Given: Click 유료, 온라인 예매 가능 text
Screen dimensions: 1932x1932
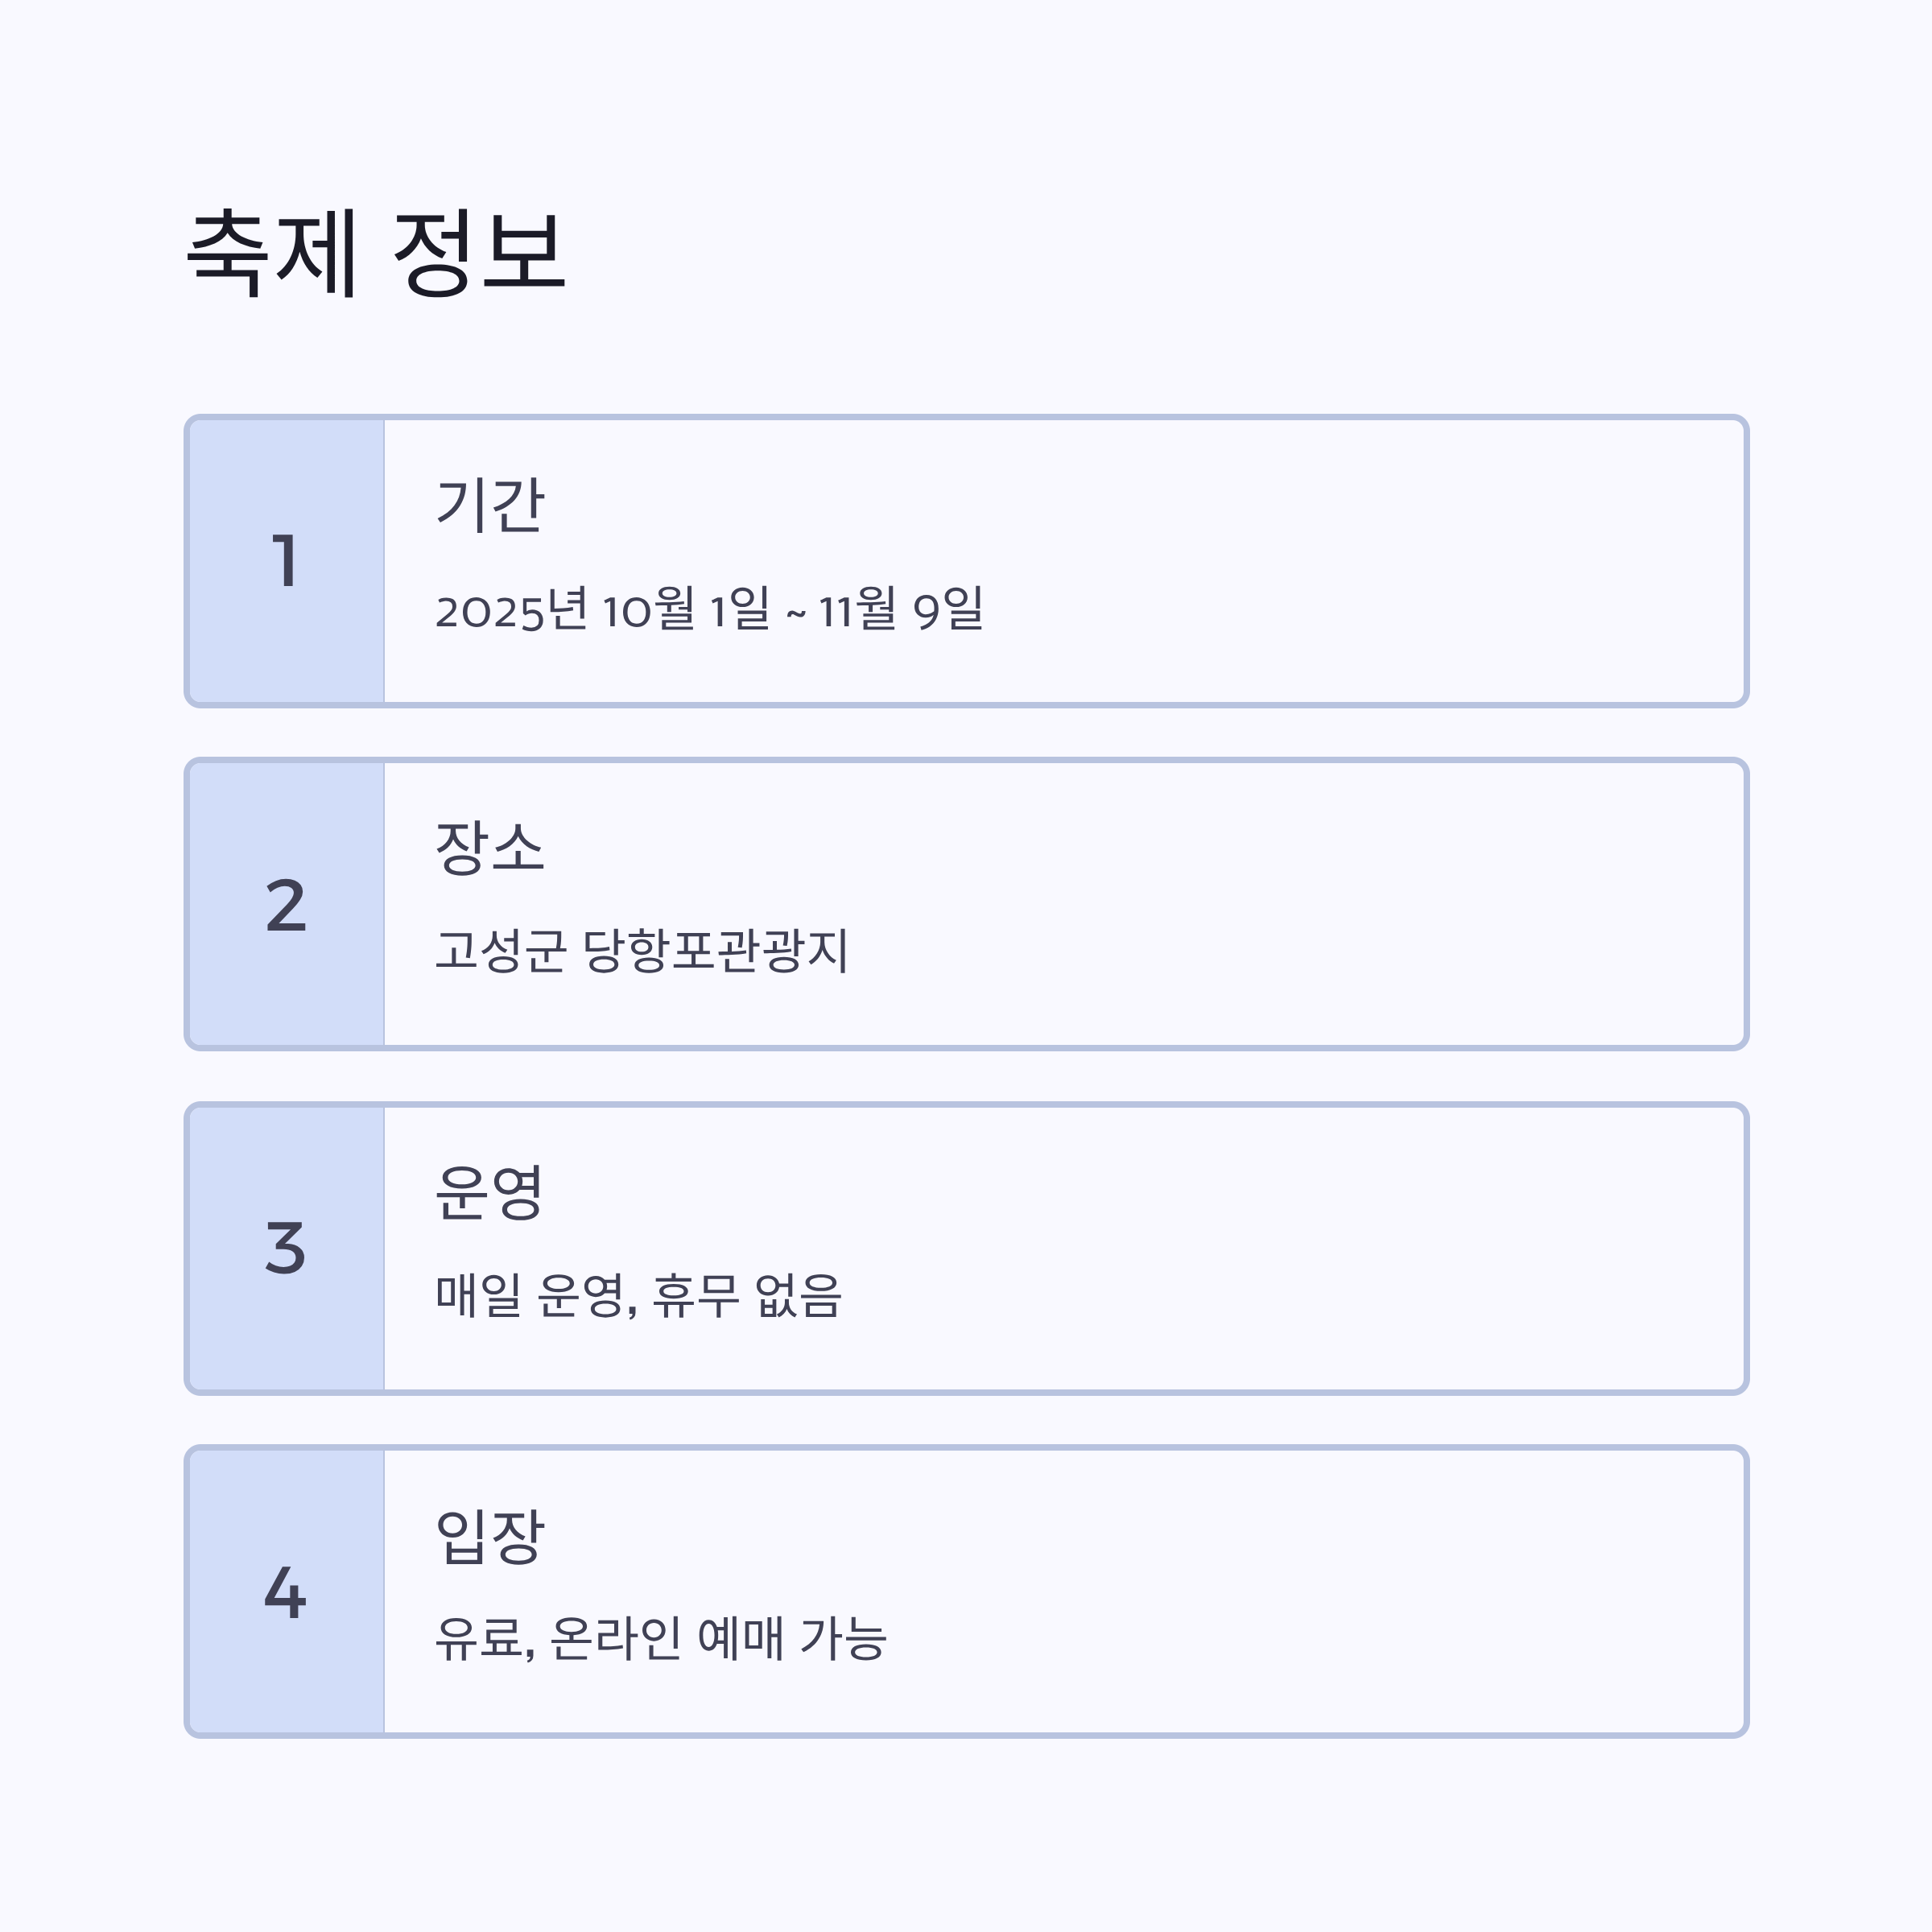Looking at the screenshot, I should coord(661,1638).
